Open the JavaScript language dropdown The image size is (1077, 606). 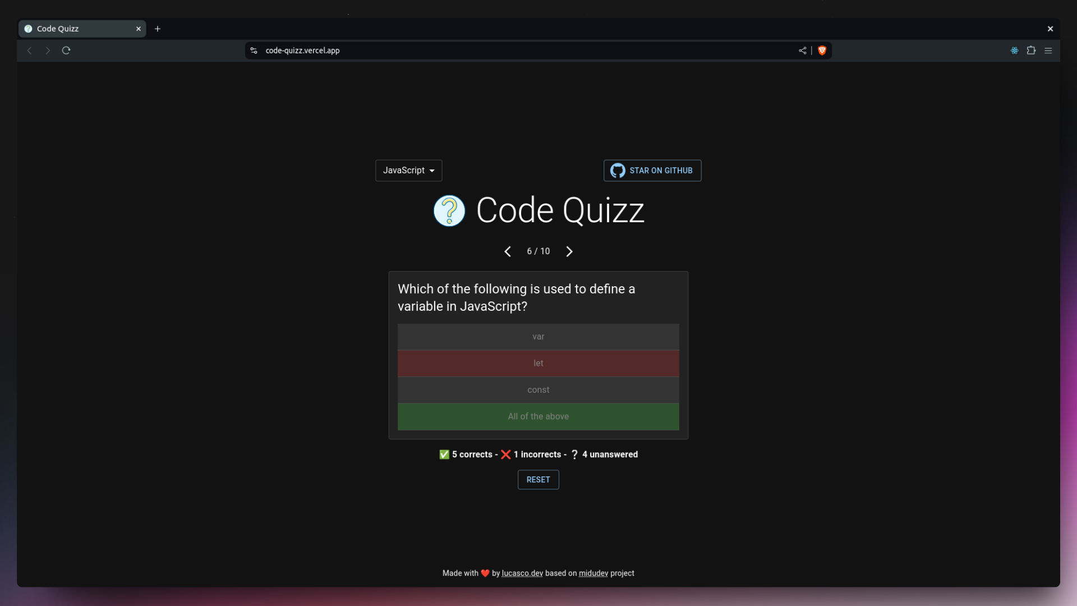pyautogui.click(x=409, y=171)
